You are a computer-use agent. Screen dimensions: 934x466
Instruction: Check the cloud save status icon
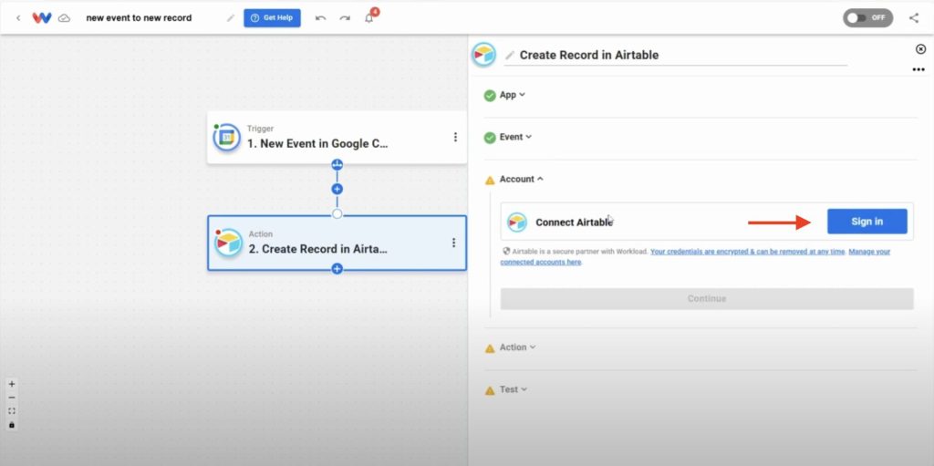(x=65, y=18)
